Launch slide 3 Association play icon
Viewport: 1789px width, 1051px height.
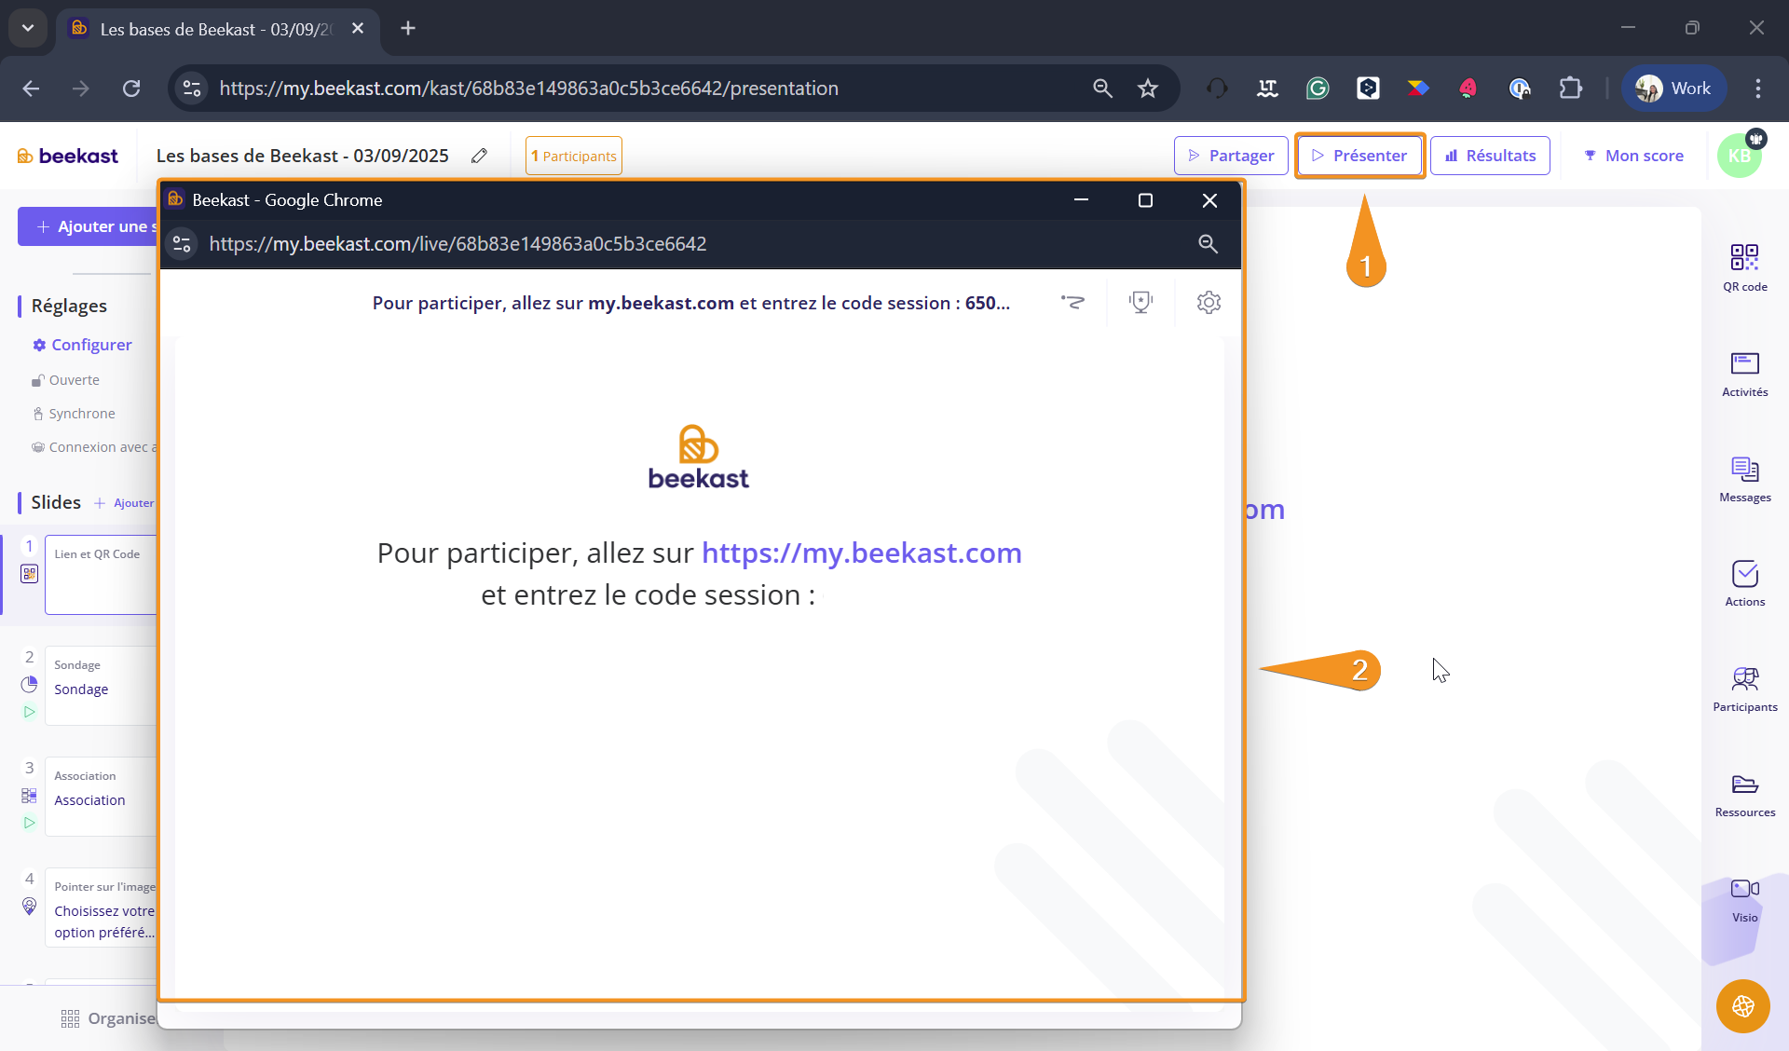29,823
